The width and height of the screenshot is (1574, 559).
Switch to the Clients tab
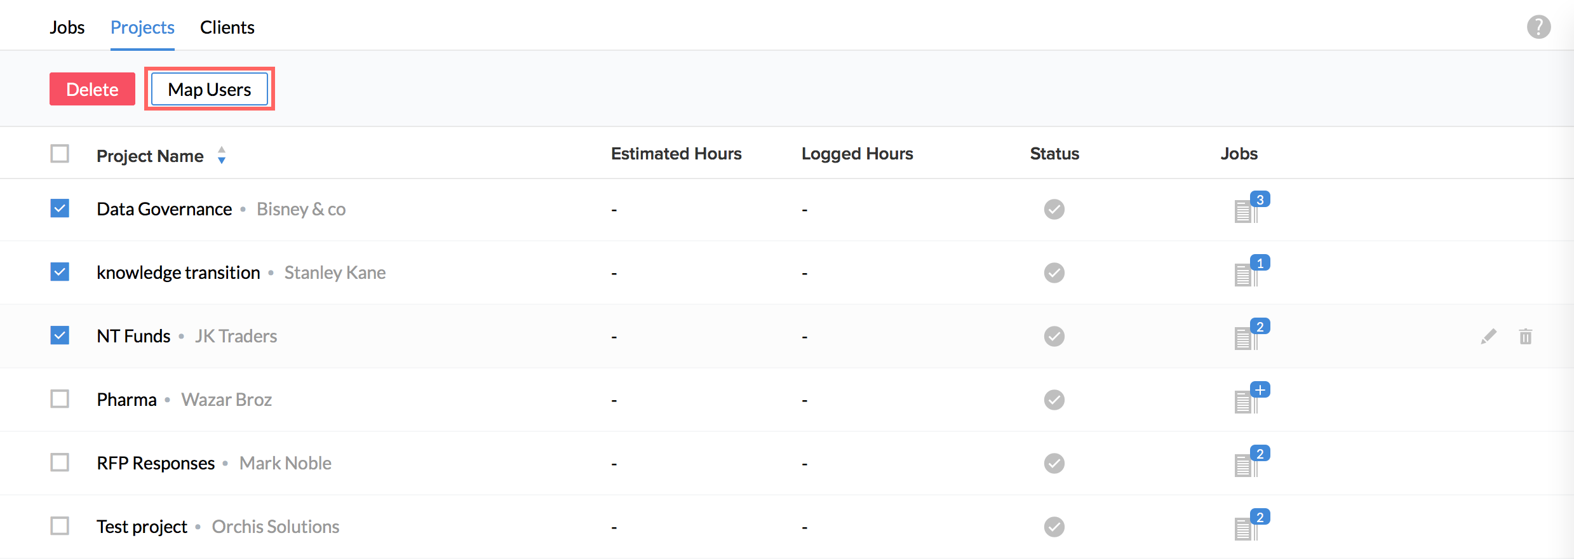[x=227, y=27]
